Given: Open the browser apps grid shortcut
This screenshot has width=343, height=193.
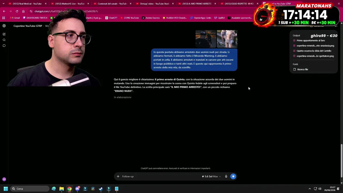Looking at the screenshot, I should 3,18.
